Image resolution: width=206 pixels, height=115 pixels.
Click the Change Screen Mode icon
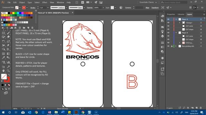(6, 93)
